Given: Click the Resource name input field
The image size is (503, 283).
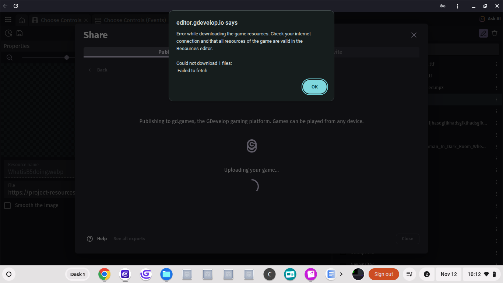Looking at the screenshot, I should 41,172.
